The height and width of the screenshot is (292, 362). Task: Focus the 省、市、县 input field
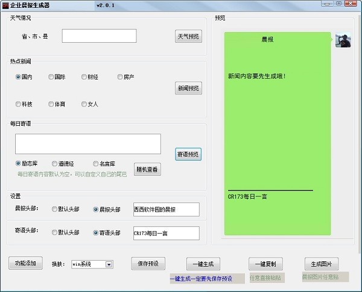click(99, 36)
